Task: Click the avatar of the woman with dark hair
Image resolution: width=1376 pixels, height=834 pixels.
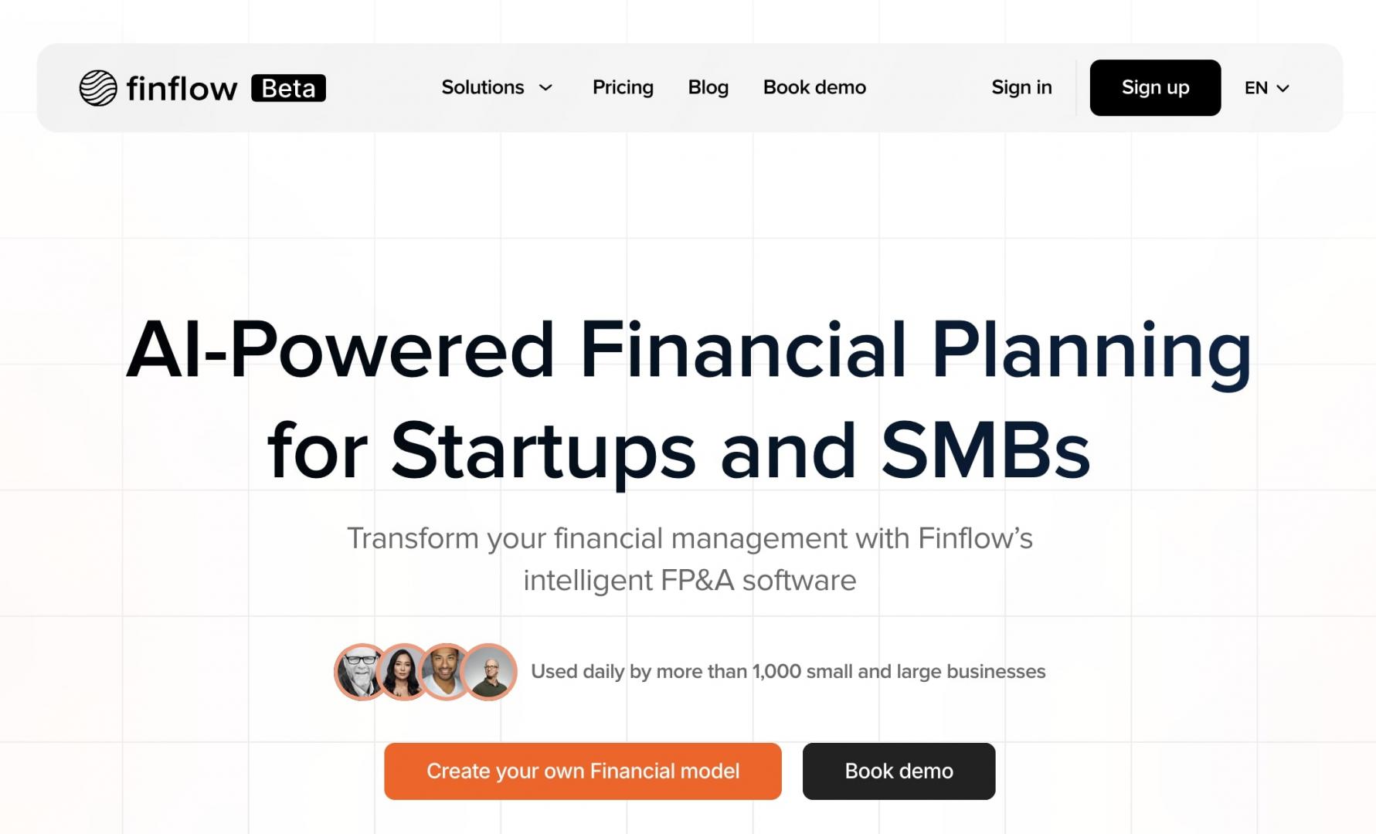Action: point(403,672)
